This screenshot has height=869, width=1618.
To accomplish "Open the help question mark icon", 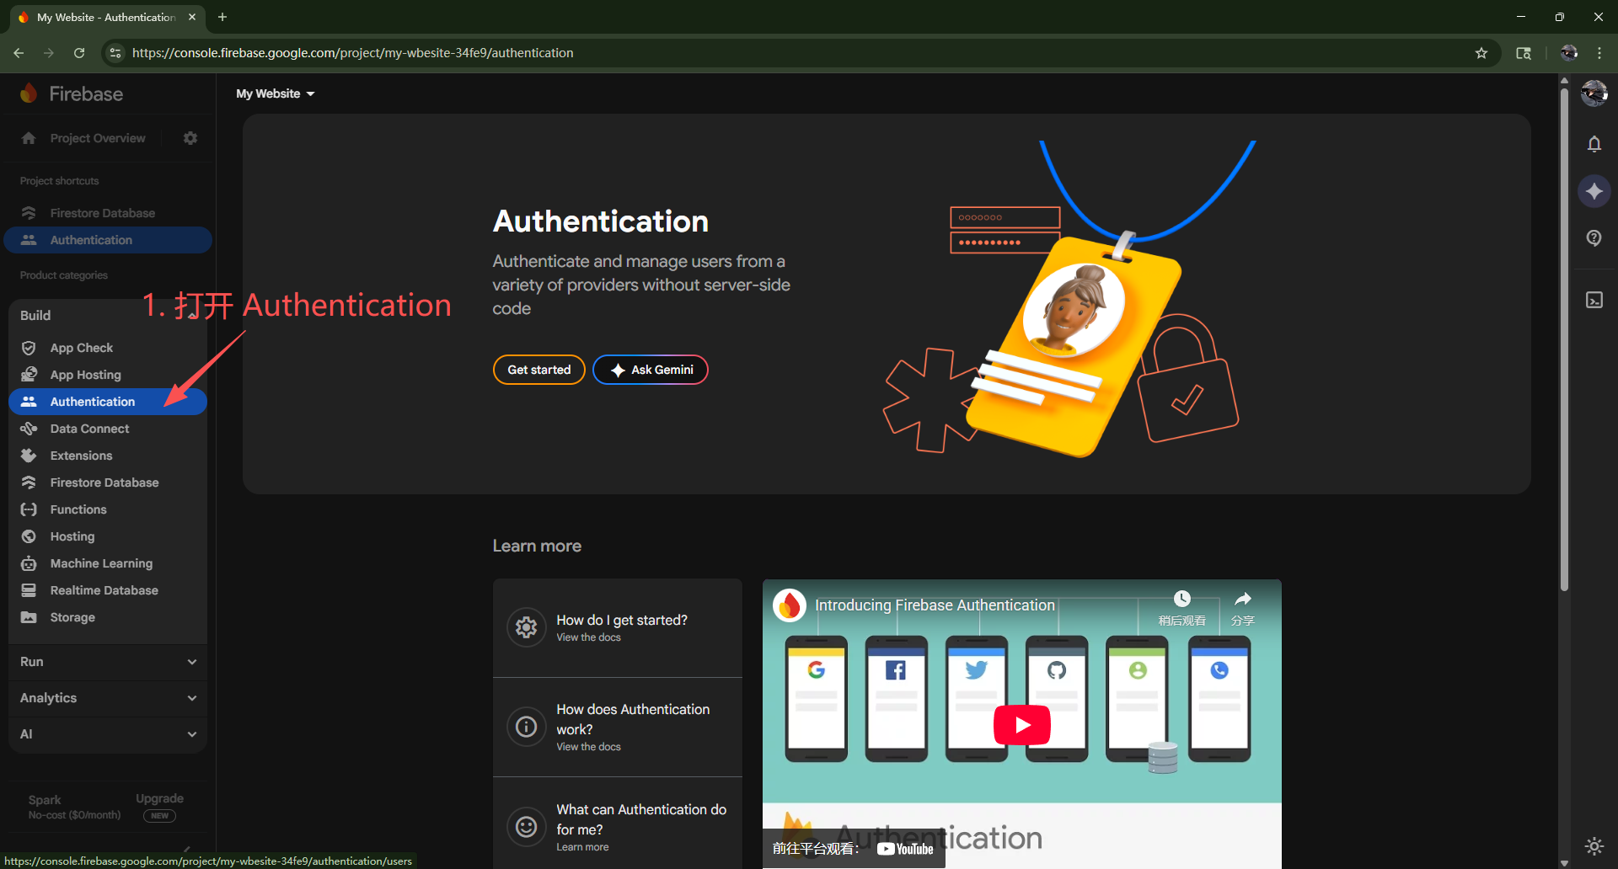I will [1594, 238].
